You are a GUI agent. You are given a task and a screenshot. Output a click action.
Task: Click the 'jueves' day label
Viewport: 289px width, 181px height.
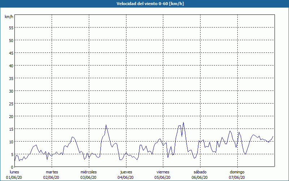126,172
